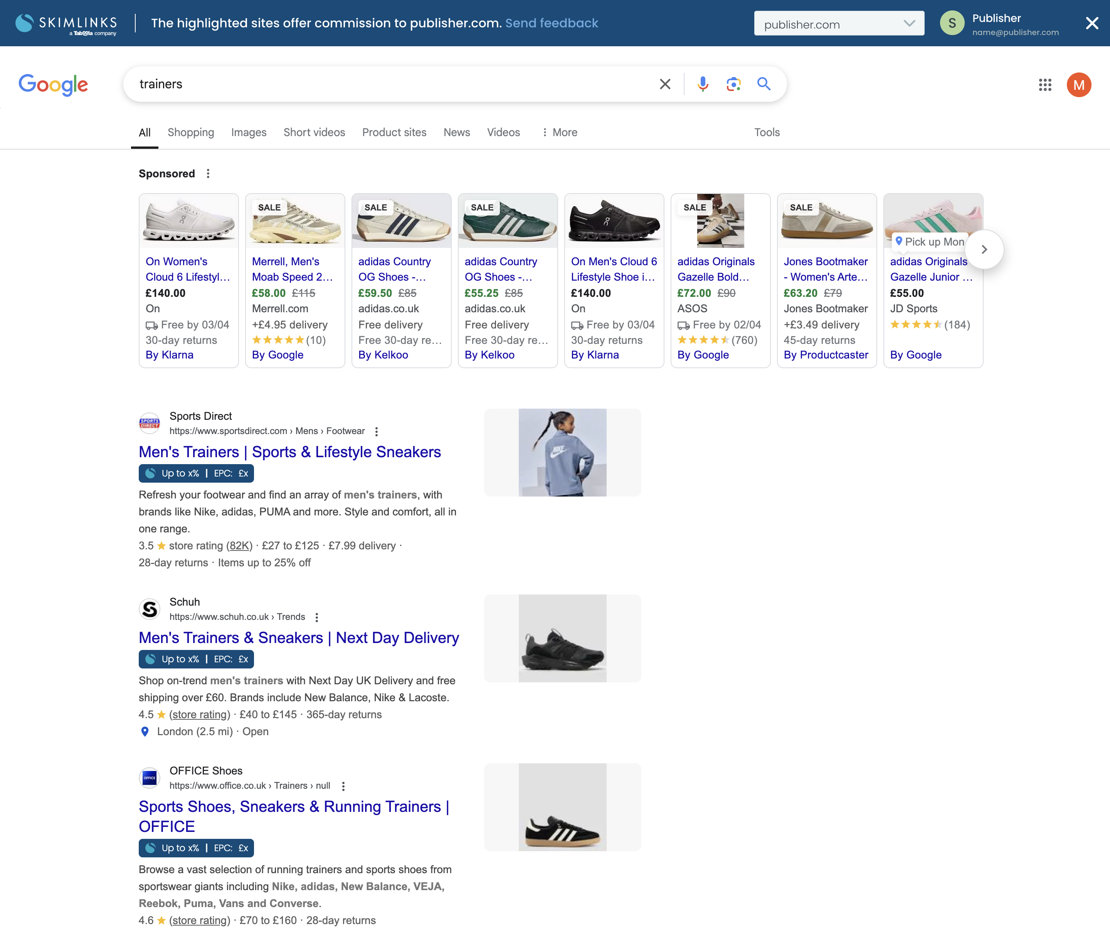This screenshot has width=1110, height=936.
Task: Open the M account avatar
Action: [x=1079, y=84]
